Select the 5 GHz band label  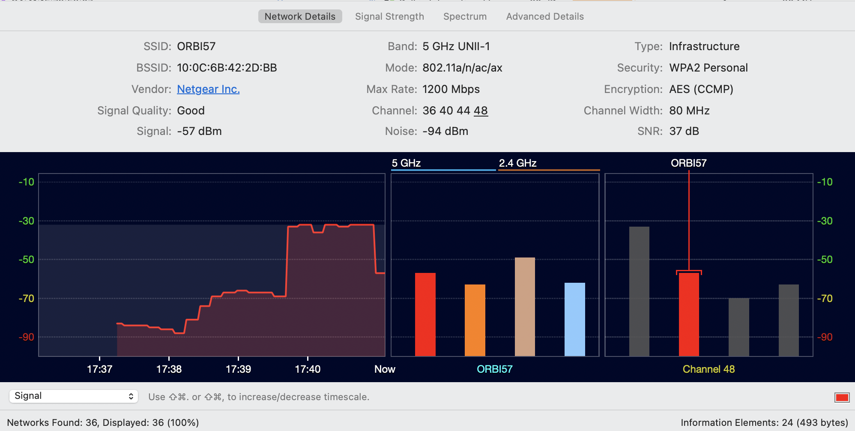(406, 163)
